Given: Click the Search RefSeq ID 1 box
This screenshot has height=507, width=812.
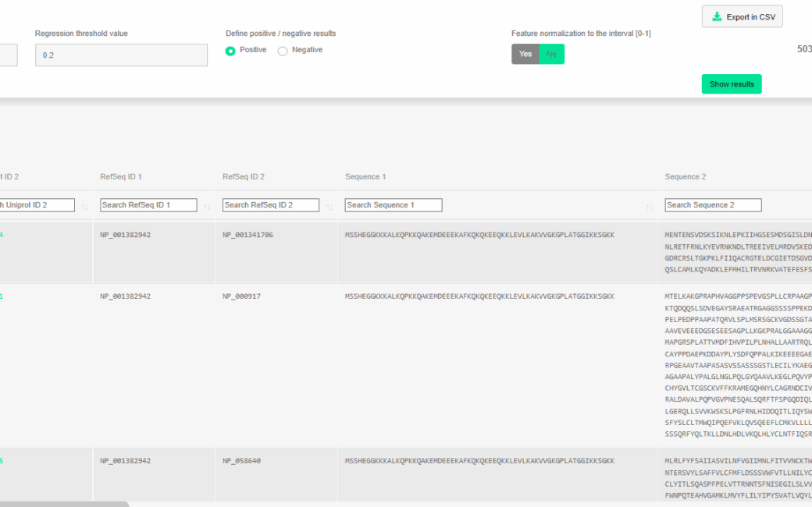Looking at the screenshot, I should pyautogui.click(x=148, y=205).
